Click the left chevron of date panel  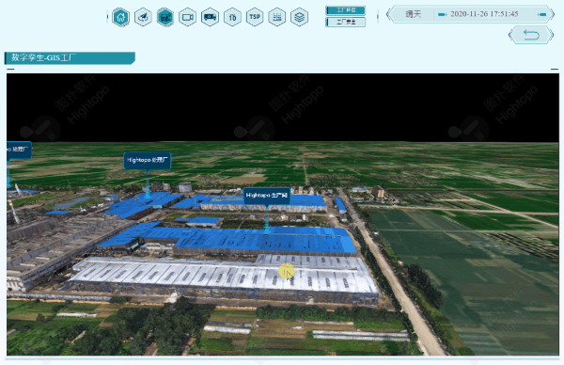tap(388, 14)
